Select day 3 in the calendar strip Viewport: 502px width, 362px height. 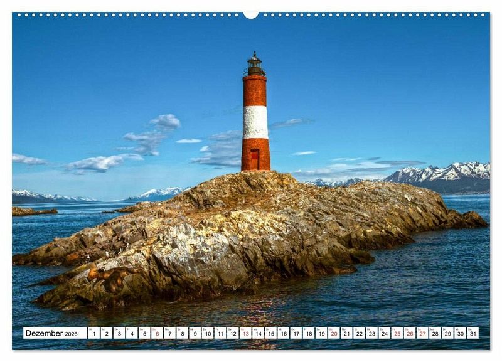pyautogui.click(x=119, y=333)
